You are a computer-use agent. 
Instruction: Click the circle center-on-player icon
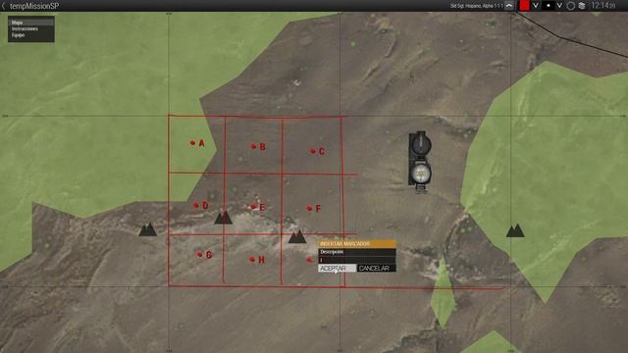(x=571, y=6)
